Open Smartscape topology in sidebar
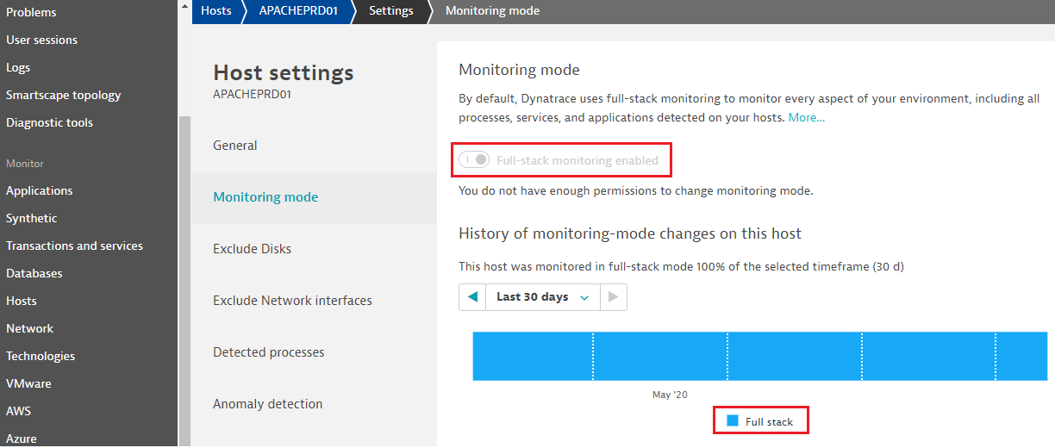This screenshot has width=1055, height=448. [x=64, y=95]
